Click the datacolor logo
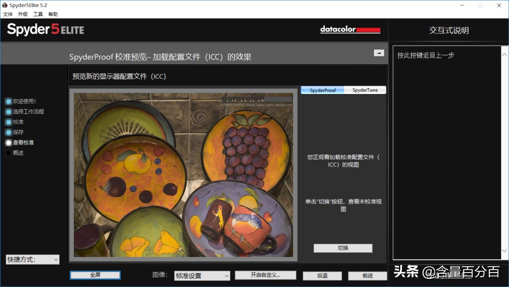 350,29
